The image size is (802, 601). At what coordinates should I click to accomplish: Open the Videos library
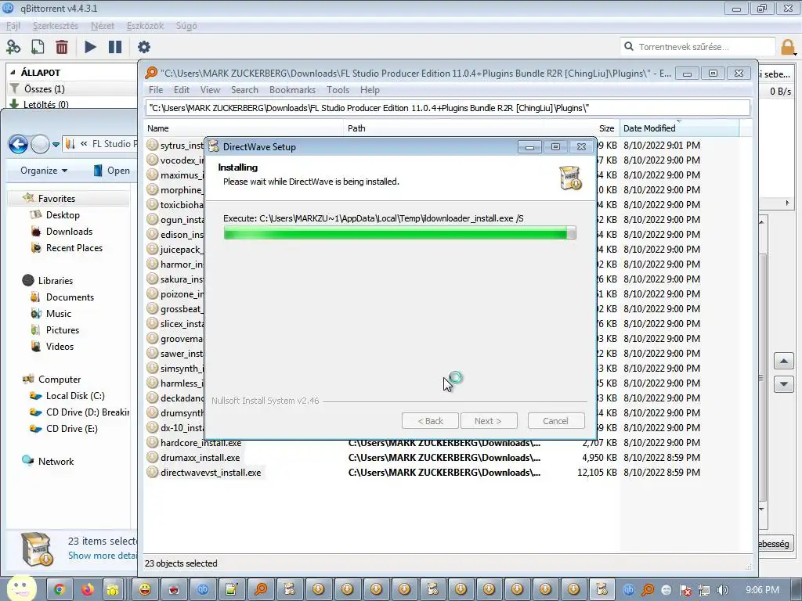(x=60, y=346)
